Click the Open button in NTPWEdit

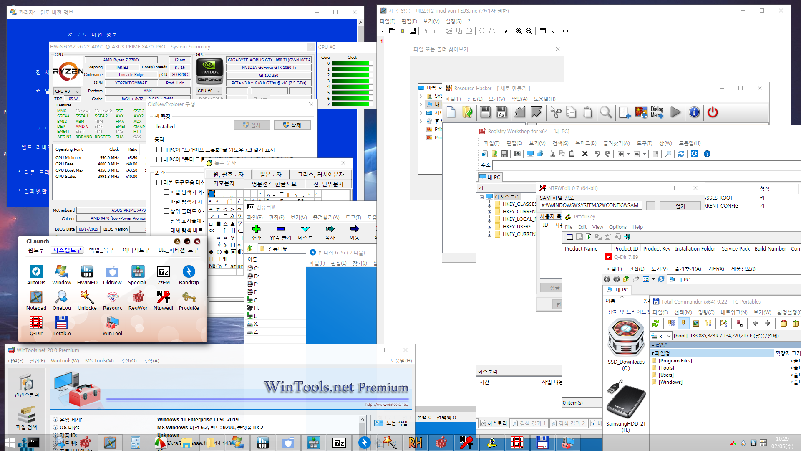680,206
